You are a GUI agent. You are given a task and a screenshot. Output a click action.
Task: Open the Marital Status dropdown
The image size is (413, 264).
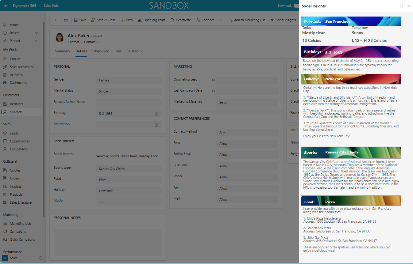tap(129, 91)
